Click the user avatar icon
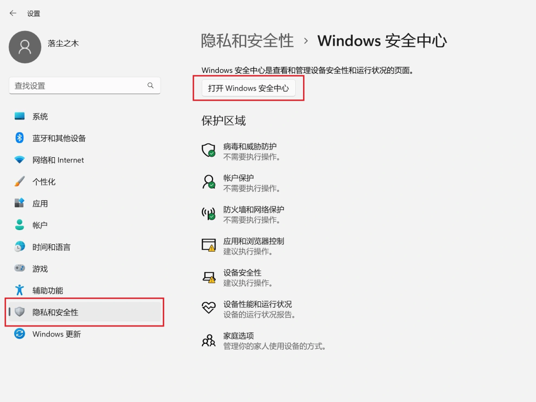 25,47
